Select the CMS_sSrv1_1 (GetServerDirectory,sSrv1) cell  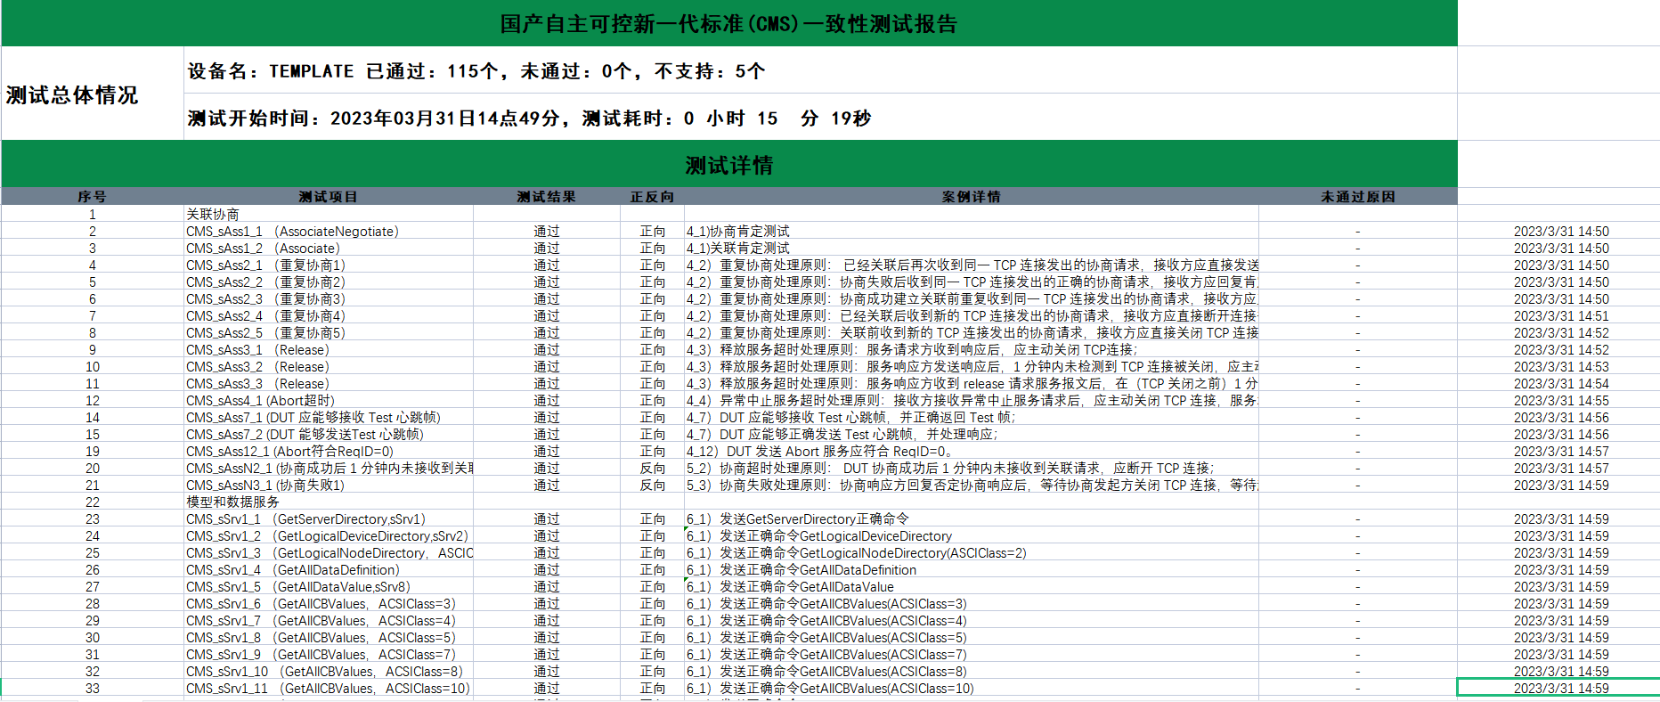329,518
